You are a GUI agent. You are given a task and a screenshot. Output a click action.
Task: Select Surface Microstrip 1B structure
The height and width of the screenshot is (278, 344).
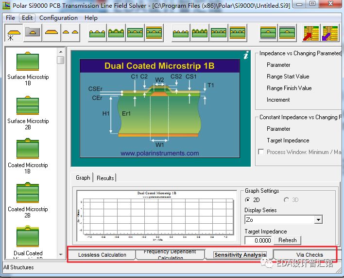tap(28, 69)
